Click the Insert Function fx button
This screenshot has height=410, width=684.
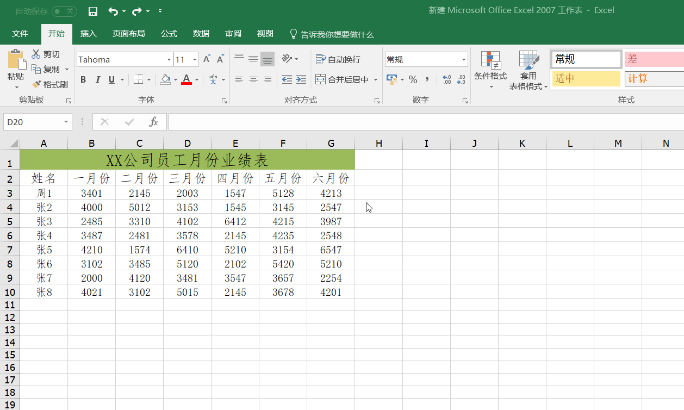[x=154, y=122]
